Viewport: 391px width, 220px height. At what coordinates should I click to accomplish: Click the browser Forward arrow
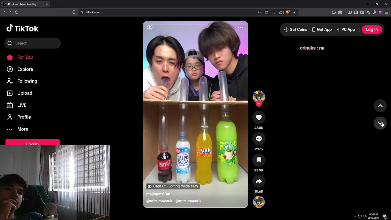click(x=10, y=12)
